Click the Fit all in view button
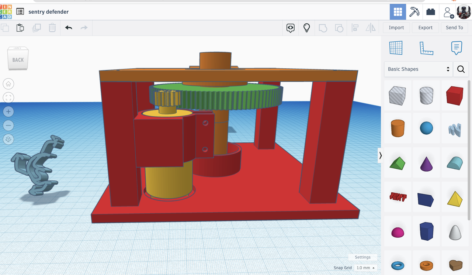This screenshot has height=275, width=472. point(8,98)
